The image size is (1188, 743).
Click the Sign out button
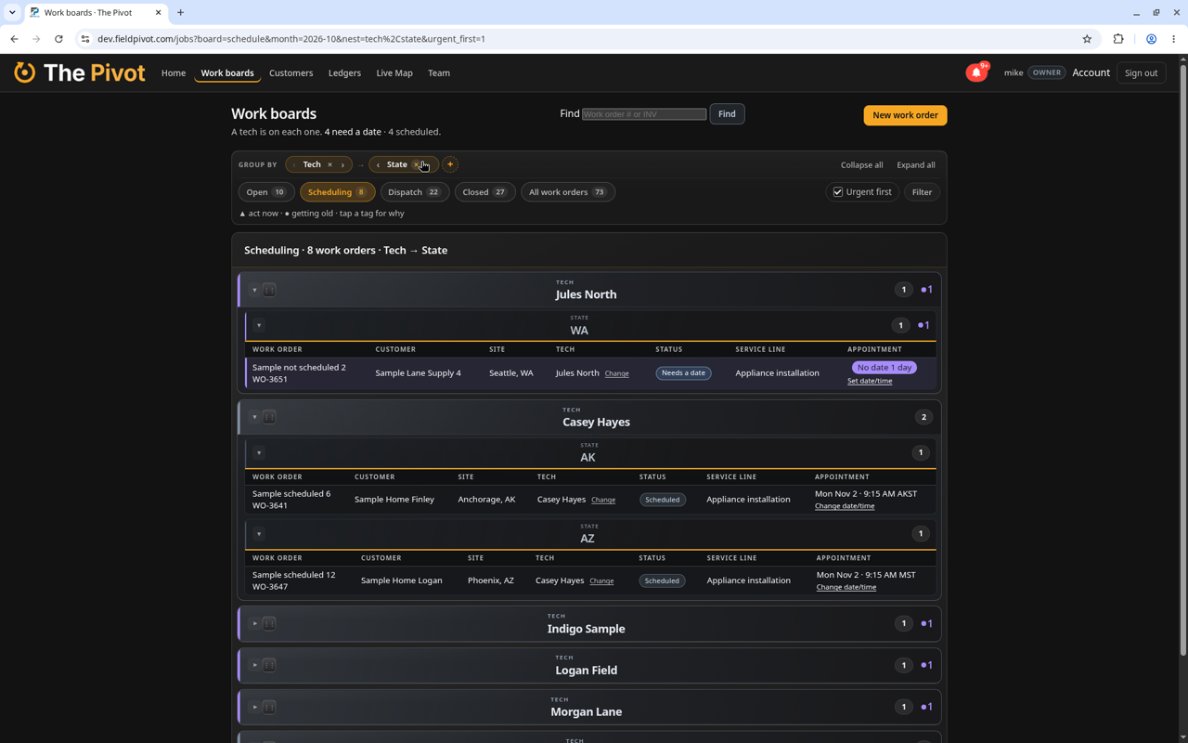tap(1141, 72)
